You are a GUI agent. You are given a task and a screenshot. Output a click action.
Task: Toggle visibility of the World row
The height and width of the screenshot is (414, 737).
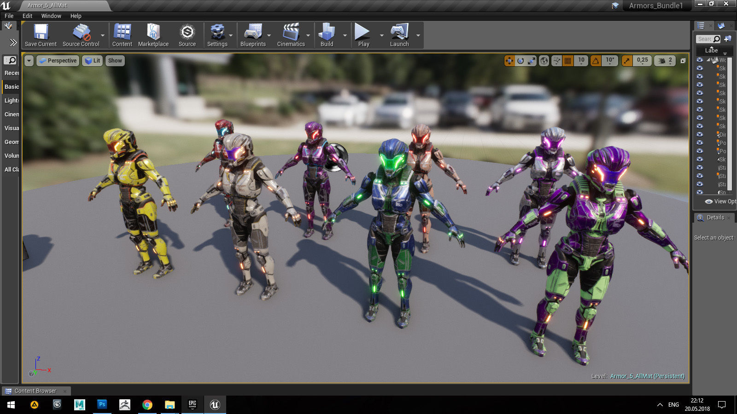pyautogui.click(x=700, y=60)
